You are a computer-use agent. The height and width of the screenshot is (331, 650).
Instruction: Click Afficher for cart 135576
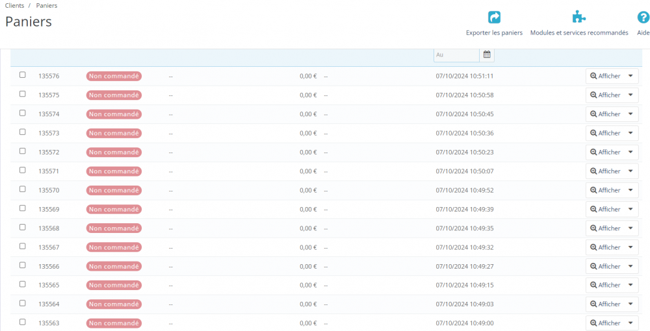point(605,76)
